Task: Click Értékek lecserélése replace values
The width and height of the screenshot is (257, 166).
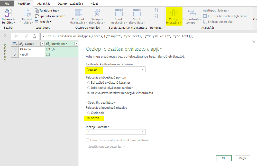Action: 218,22
